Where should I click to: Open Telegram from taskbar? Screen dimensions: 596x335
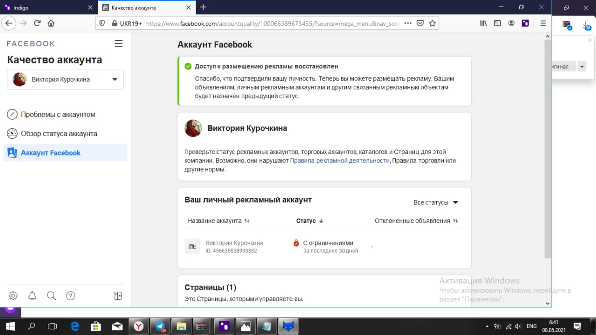[160, 326]
